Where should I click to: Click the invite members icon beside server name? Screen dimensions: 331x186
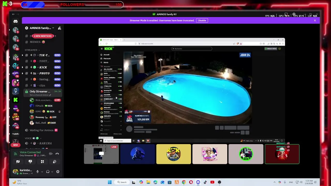tap(59, 28)
